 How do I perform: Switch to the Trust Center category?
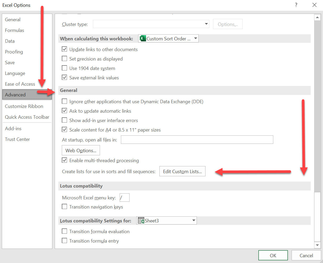[x=17, y=139]
